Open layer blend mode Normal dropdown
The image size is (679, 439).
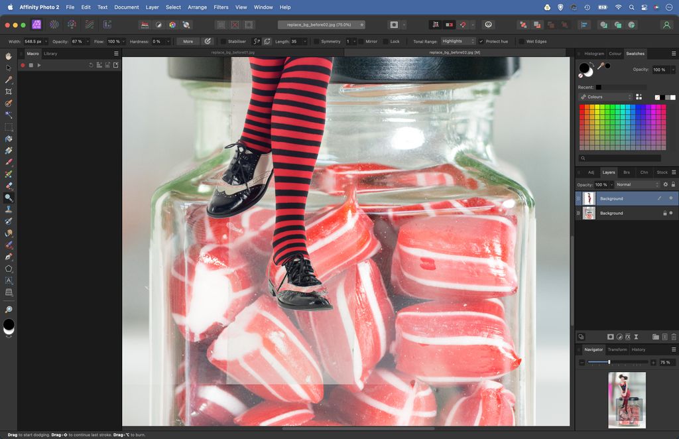coord(637,184)
